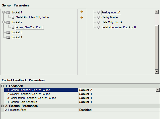Click the lightbulb icon beside Analog Input #1
Screen dimensions: 160x119
(x=98, y=12)
